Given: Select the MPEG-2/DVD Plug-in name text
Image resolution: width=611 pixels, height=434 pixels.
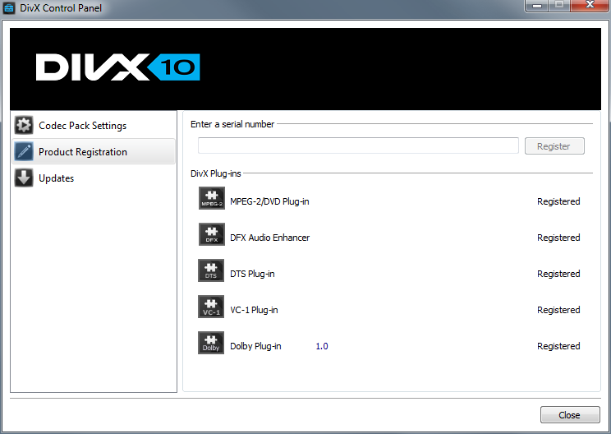Looking at the screenshot, I should point(269,201).
